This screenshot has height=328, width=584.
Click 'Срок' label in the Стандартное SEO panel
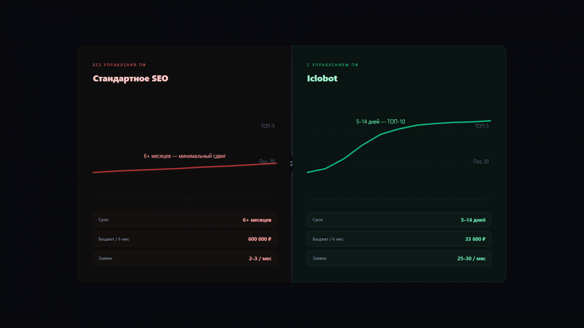(x=103, y=220)
